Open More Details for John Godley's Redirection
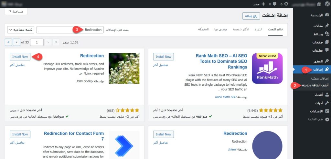 [17, 65]
